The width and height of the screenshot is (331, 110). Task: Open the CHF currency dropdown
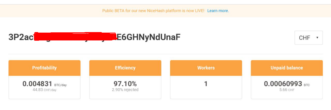click(308, 38)
